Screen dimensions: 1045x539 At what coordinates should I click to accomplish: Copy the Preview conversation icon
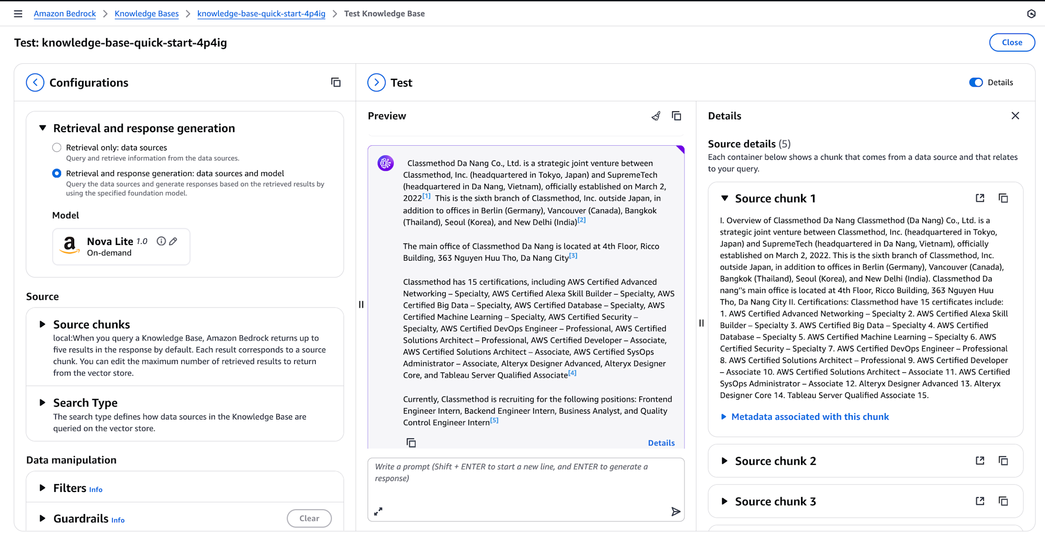point(677,116)
